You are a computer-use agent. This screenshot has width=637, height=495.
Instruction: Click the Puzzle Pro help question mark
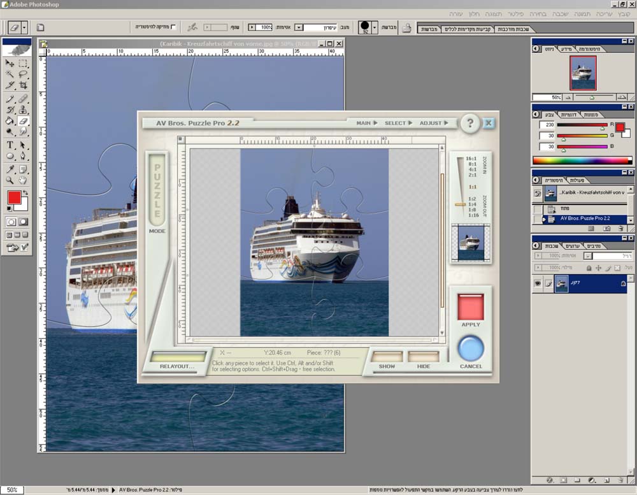[470, 123]
